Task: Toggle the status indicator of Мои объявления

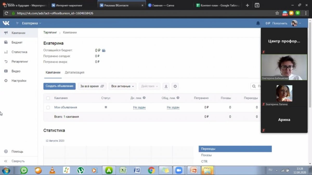Action: [106, 107]
